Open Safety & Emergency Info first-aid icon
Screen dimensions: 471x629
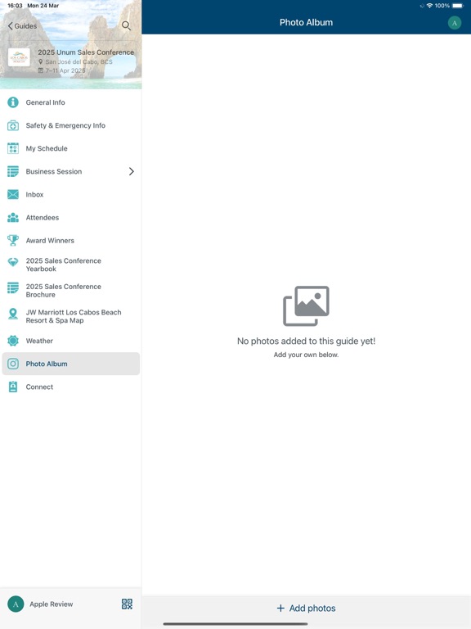tap(13, 125)
